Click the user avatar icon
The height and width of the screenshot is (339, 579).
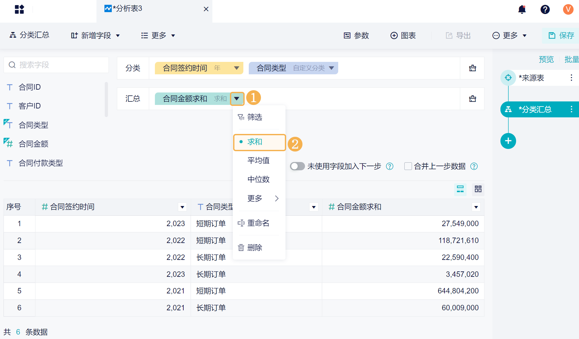(568, 10)
